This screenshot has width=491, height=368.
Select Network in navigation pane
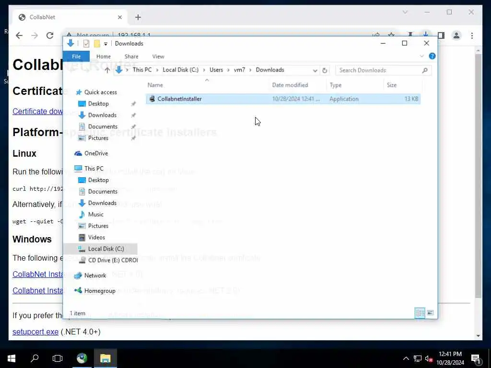click(x=95, y=276)
